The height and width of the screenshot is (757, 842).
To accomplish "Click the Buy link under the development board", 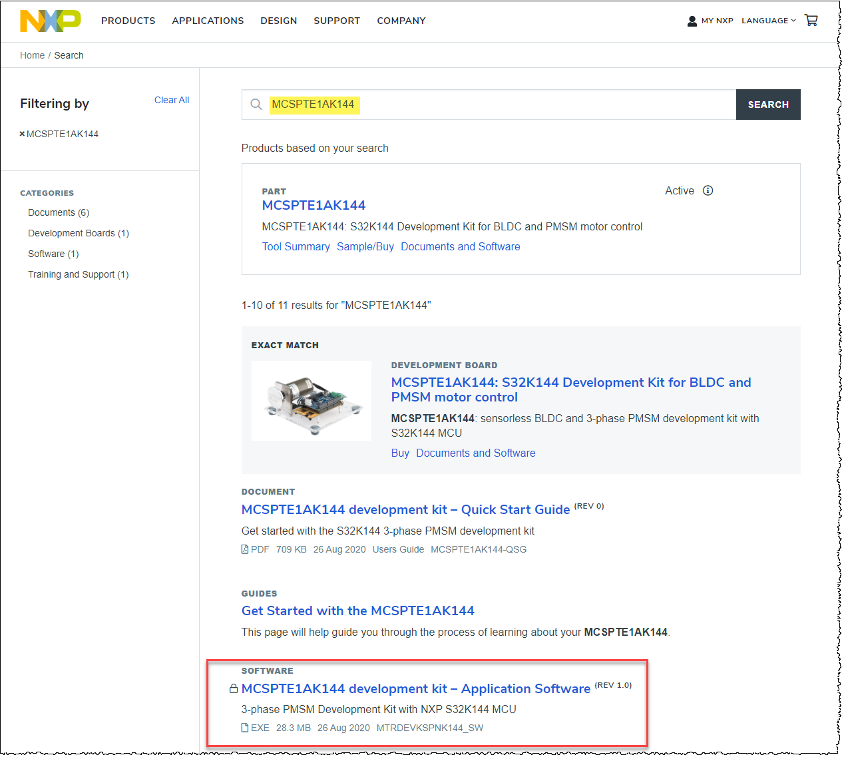I will pyautogui.click(x=400, y=453).
